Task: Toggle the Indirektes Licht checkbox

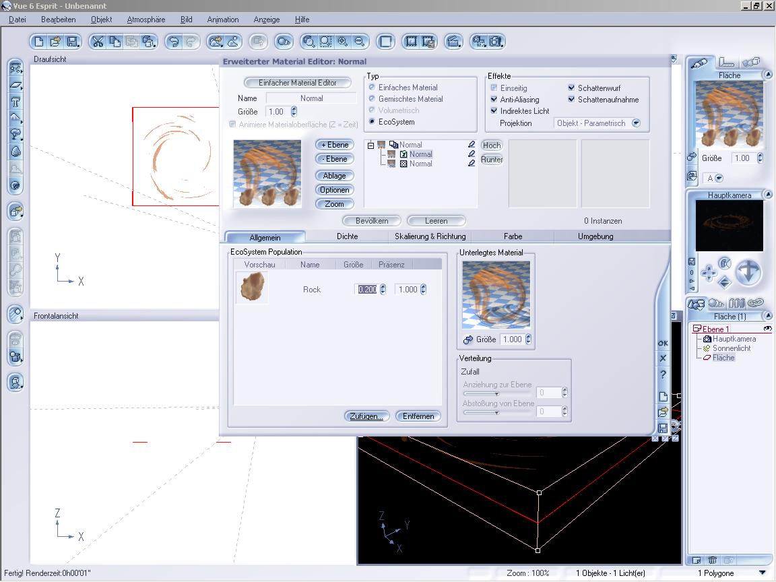Action: [x=493, y=110]
